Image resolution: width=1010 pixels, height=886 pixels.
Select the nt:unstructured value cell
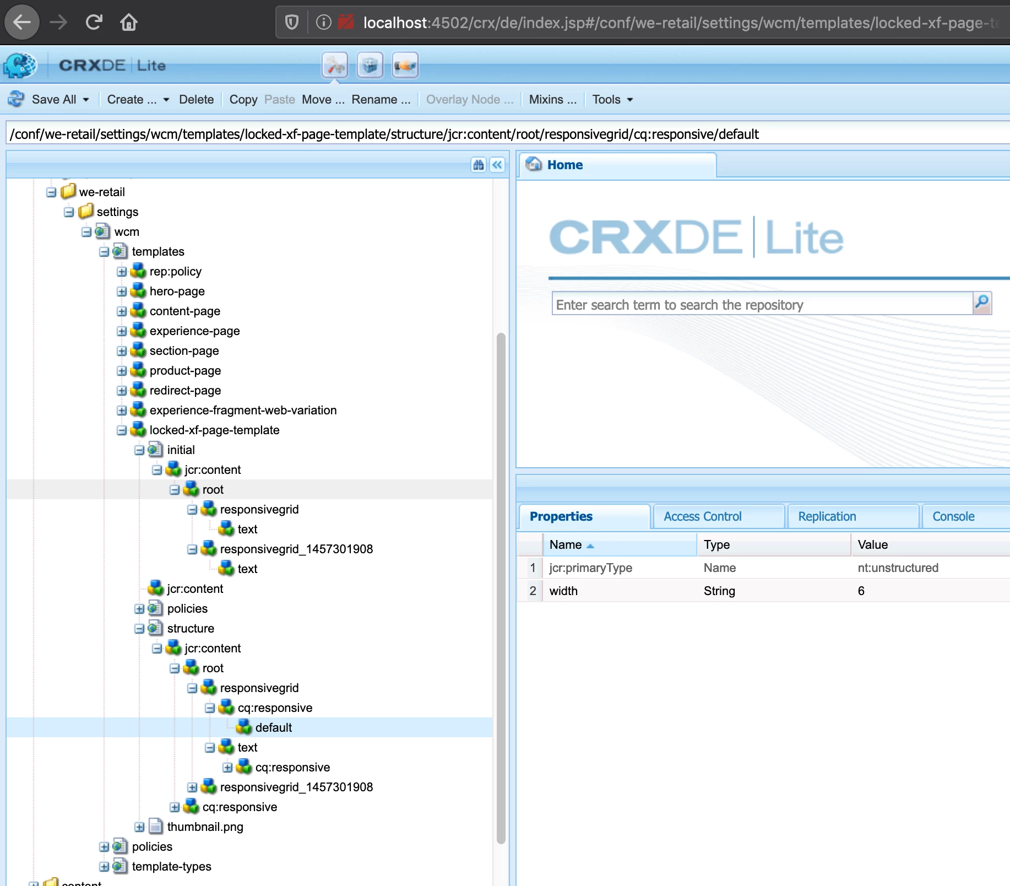pyautogui.click(x=898, y=568)
